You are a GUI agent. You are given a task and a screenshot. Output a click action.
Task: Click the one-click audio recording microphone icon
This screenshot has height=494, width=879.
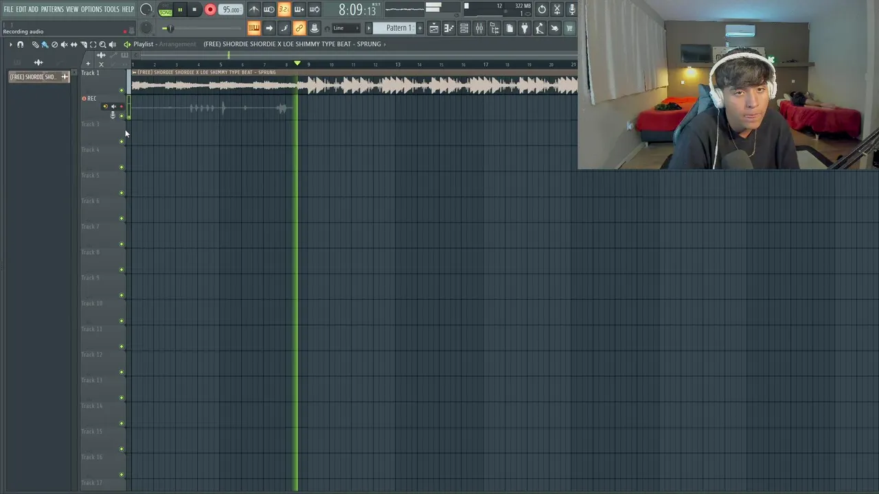coord(571,10)
